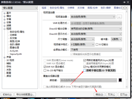The height and width of the screenshot is (99, 132).
Task: Select 屏保 tree item
Action: click(9, 76)
